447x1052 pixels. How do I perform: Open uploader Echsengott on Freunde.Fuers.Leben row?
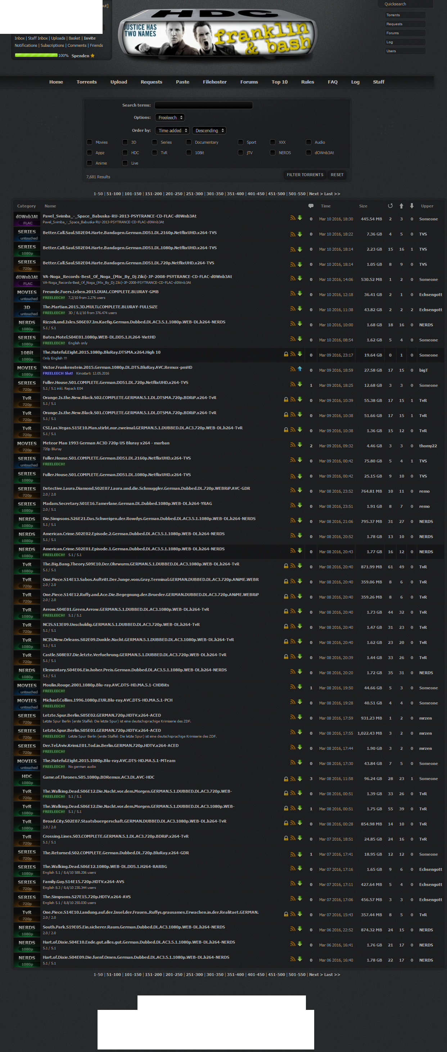430,295
